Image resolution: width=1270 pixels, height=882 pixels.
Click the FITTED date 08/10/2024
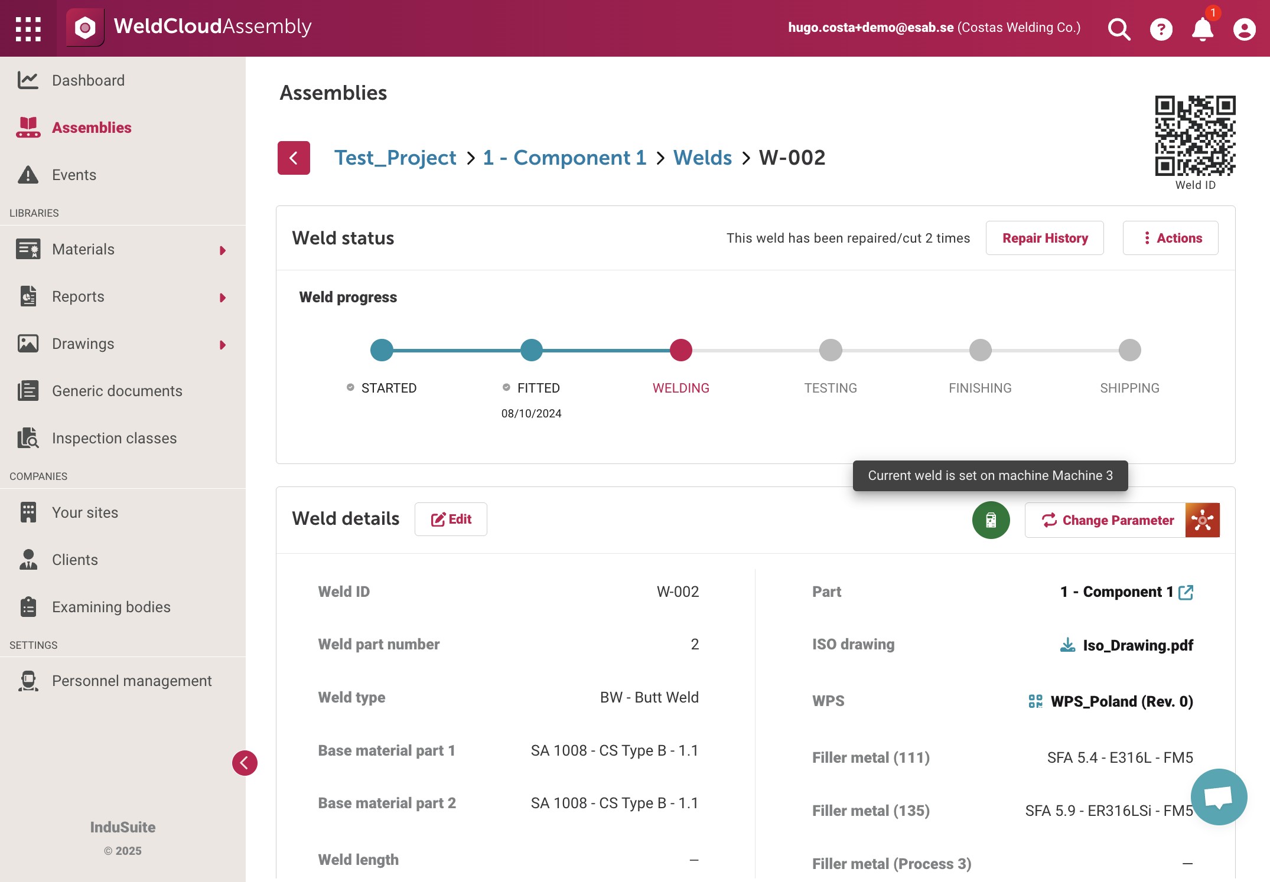pyautogui.click(x=531, y=413)
